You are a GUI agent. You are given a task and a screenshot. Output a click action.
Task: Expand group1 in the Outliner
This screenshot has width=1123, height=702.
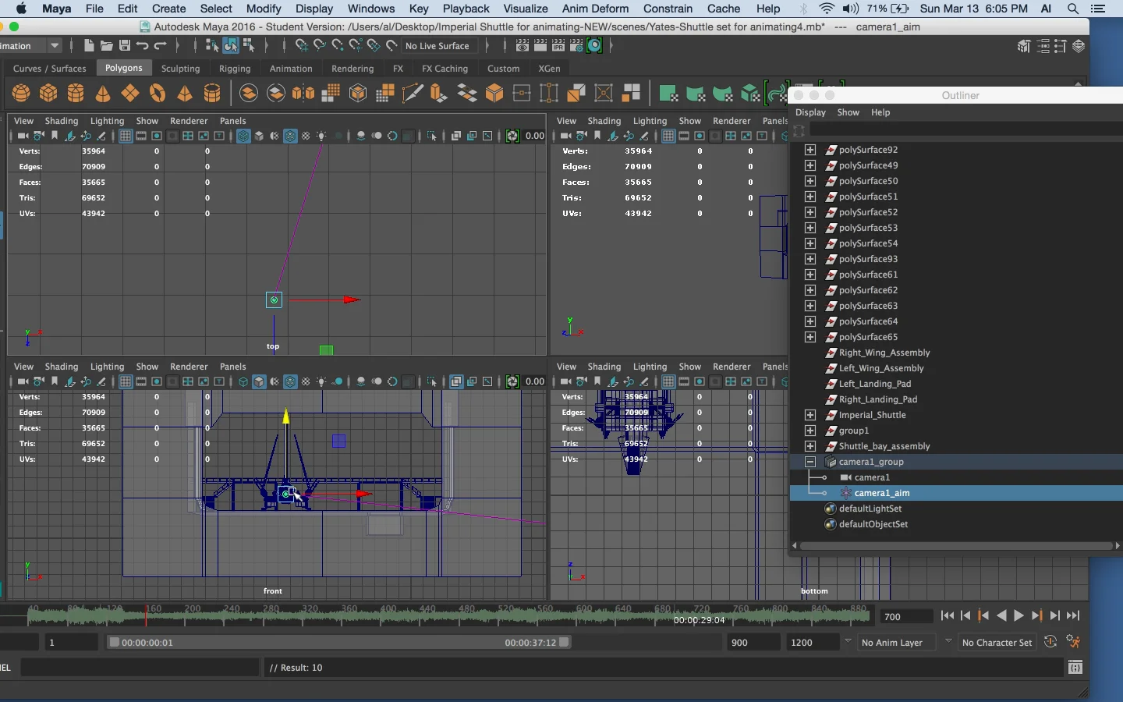coord(810,431)
